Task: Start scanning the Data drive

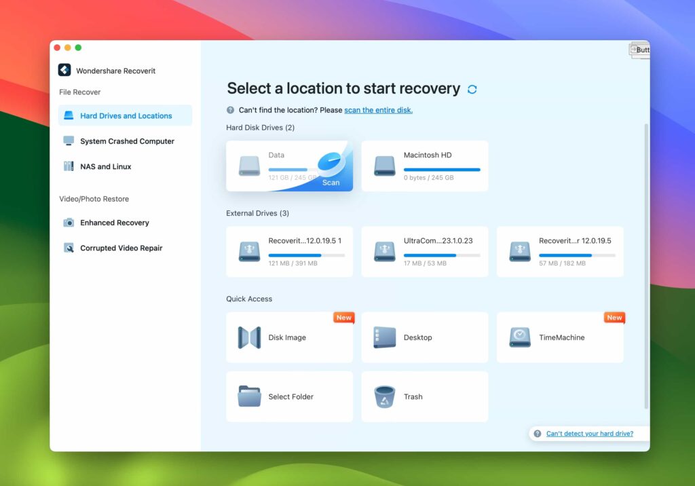Action: [x=331, y=182]
